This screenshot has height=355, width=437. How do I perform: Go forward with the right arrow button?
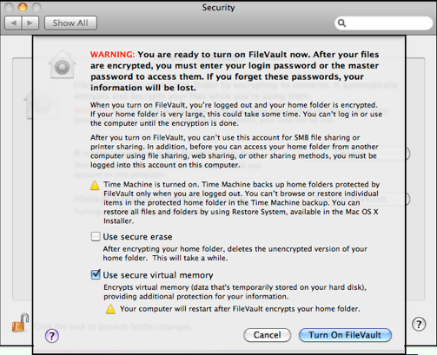pyautogui.click(x=30, y=23)
